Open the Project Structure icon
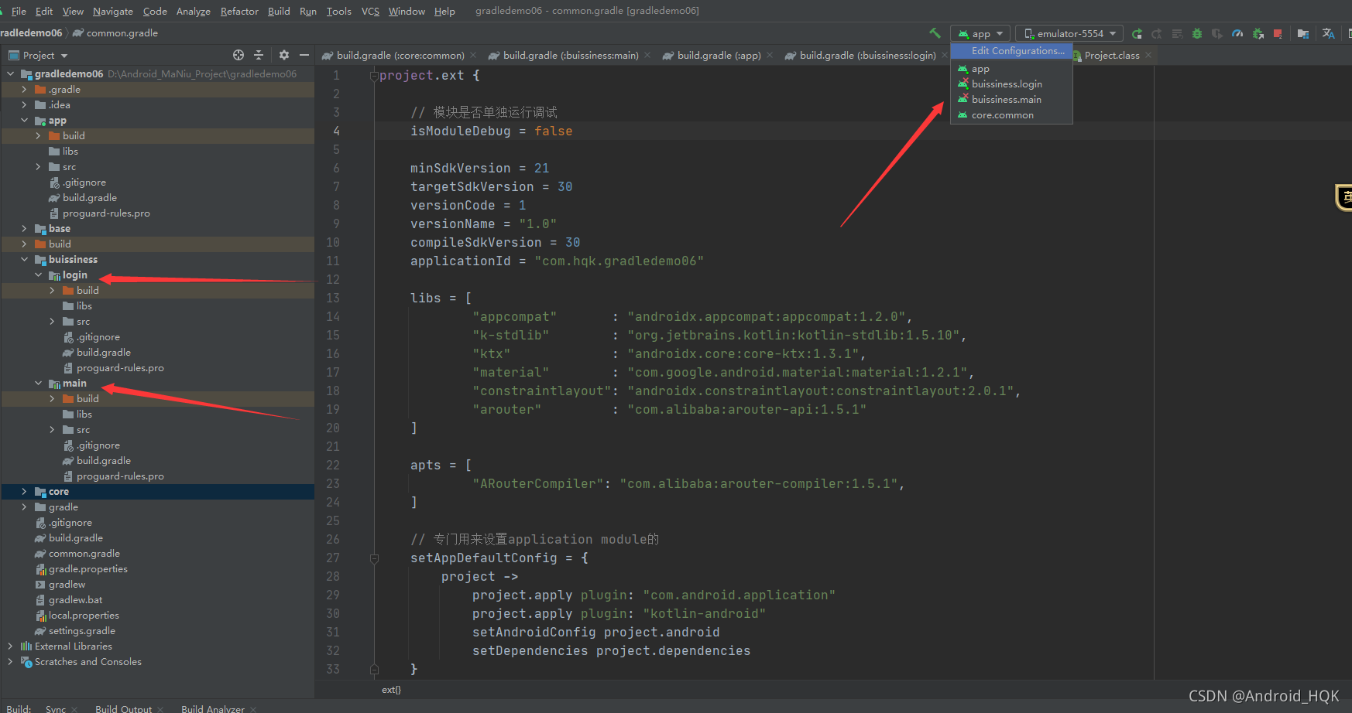This screenshot has height=713, width=1352. (x=1303, y=33)
